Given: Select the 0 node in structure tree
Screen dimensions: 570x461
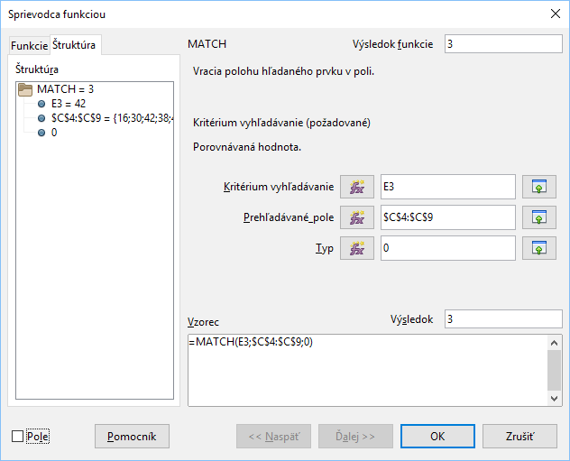Looking at the screenshot, I should tap(54, 133).
